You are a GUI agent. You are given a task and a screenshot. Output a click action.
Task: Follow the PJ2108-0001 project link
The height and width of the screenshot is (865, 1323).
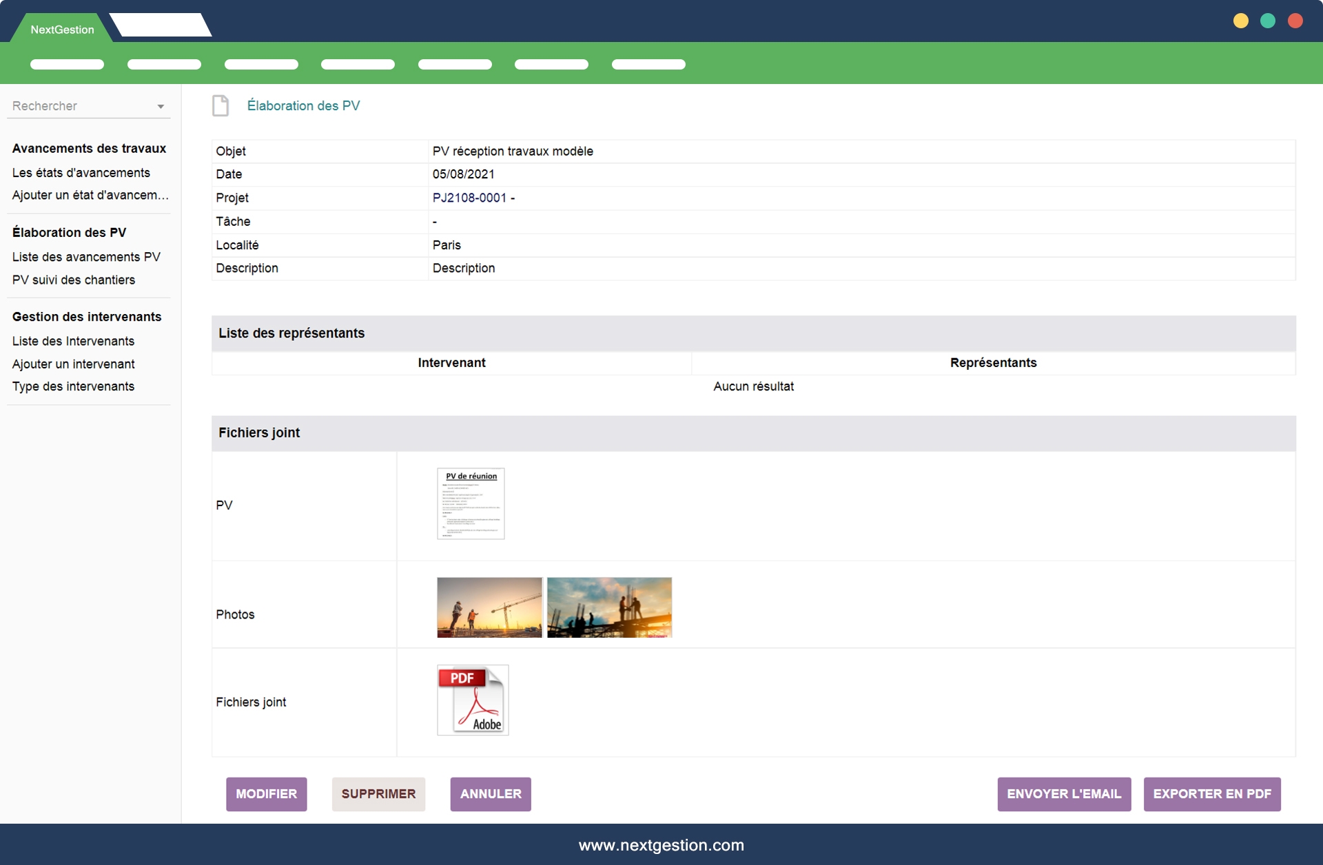pos(469,198)
